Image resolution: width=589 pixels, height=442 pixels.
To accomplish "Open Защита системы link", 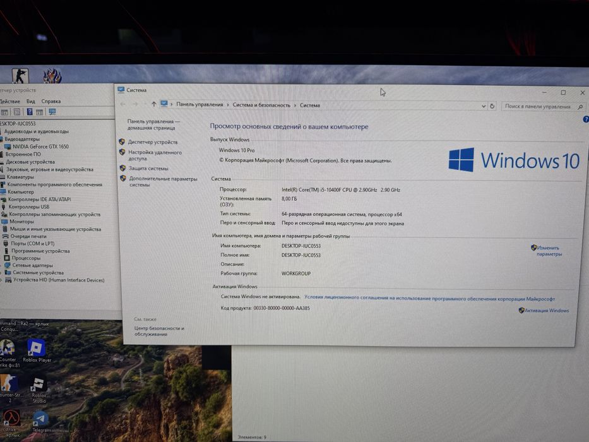I will [x=148, y=169].
